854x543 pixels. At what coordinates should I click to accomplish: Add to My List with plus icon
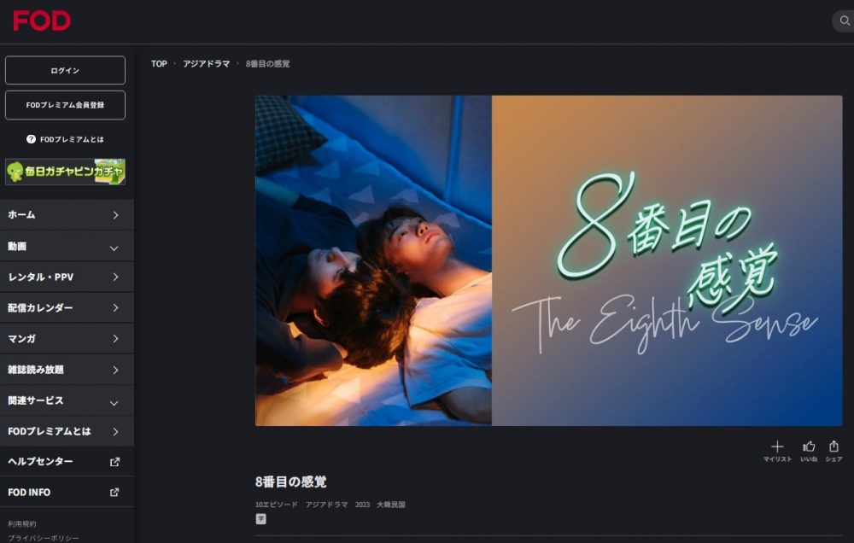point(777,447)
